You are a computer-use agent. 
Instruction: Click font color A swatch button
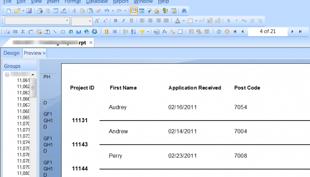178,21
